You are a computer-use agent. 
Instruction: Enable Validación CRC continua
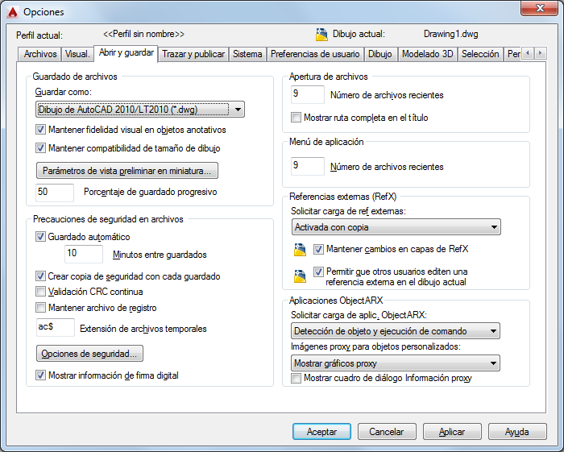(40, 292)
